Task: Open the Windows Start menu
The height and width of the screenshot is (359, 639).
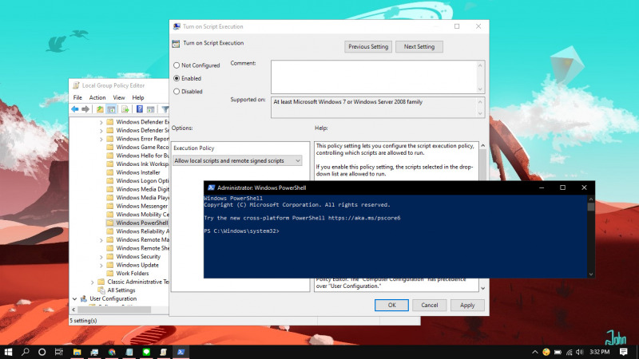Action: 8,352
